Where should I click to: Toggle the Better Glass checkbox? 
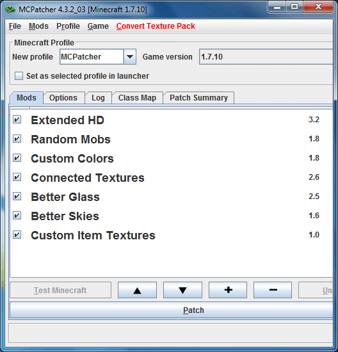point(17,196)
